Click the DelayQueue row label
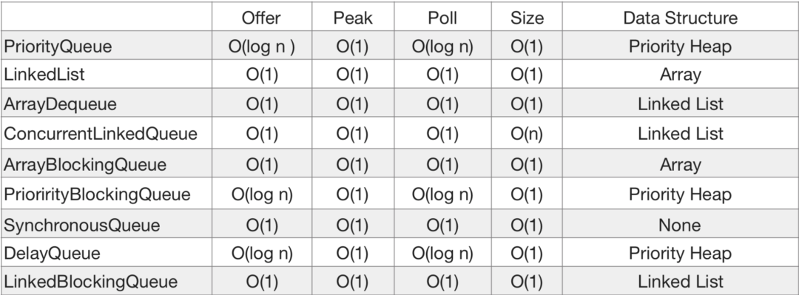Screen dimensions: 799x295 tap(52, 253)
